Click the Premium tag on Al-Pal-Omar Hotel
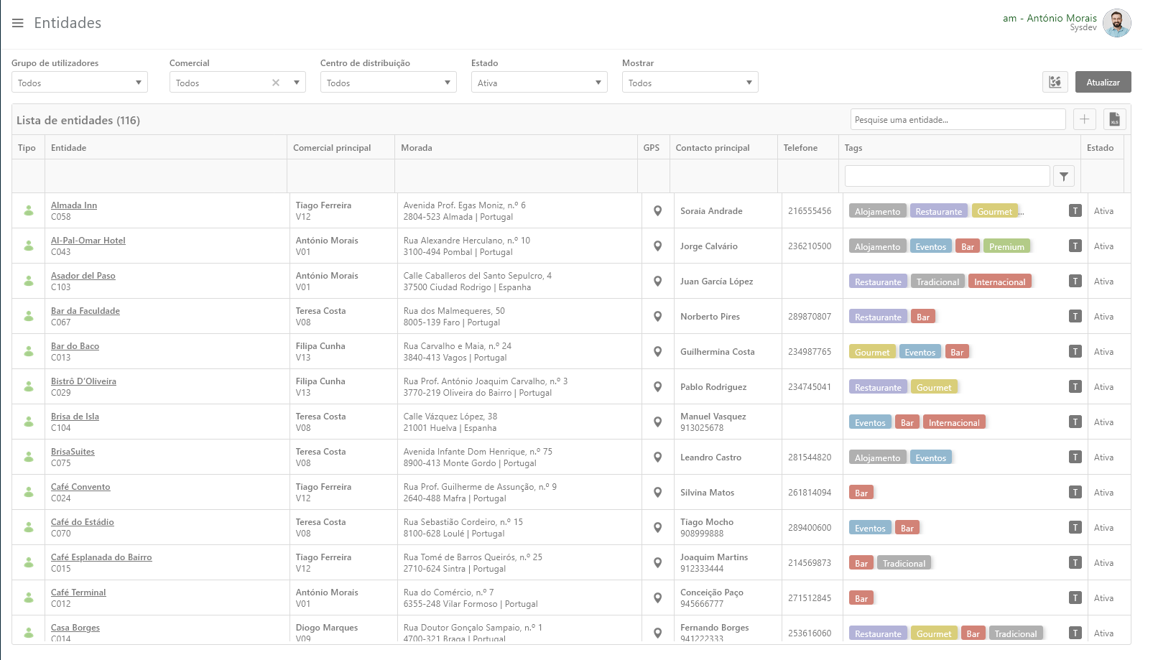Image resolution: width=1153 pixels, height=660 pixels. tap(1006, 246)
